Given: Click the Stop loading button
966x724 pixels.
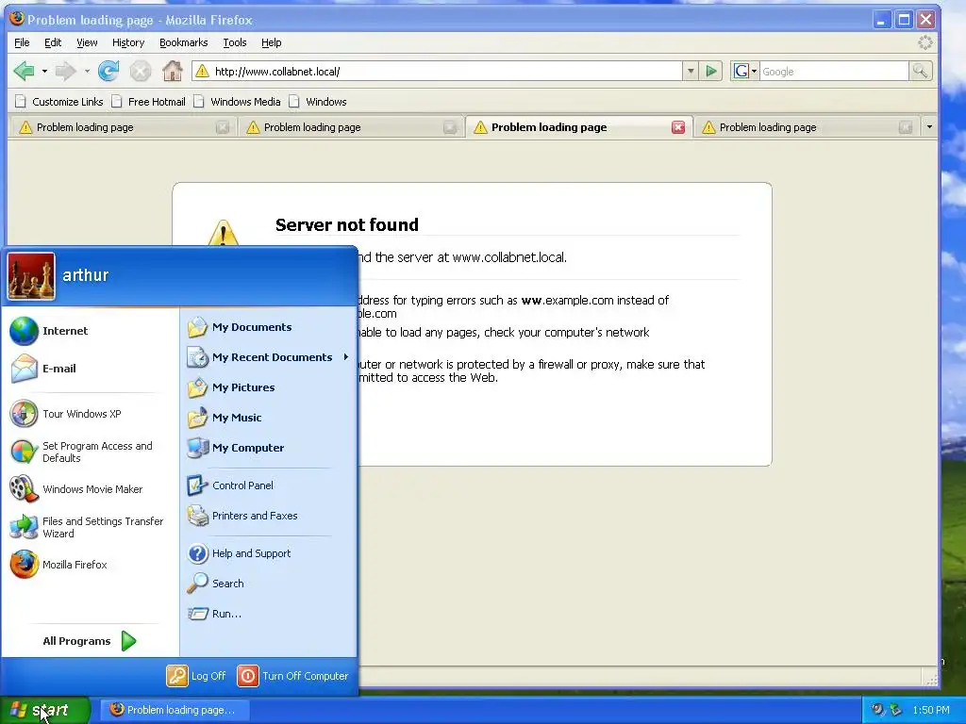Looking at the screenshot, I should pos(140,72).
